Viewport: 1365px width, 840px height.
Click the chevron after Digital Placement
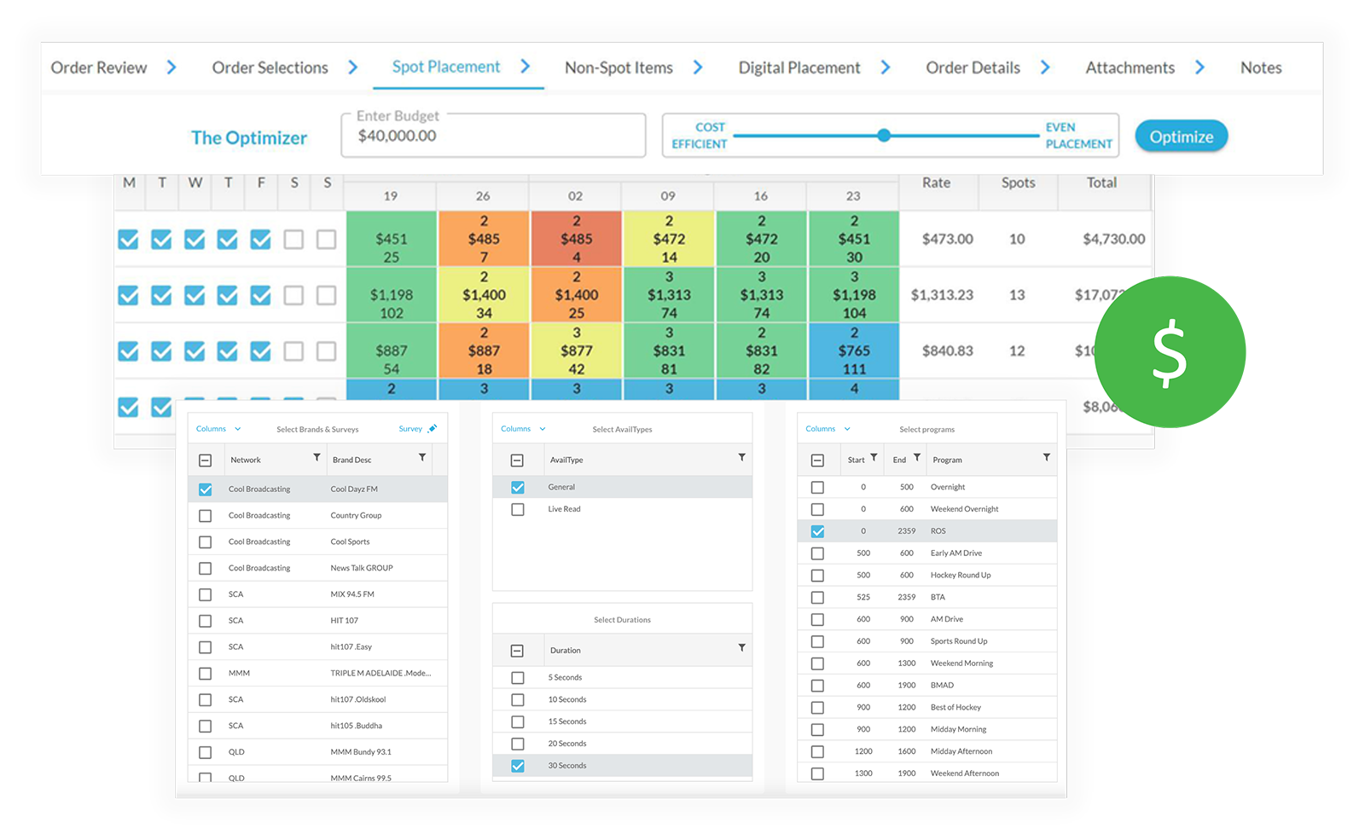click(x=886, y=67)
